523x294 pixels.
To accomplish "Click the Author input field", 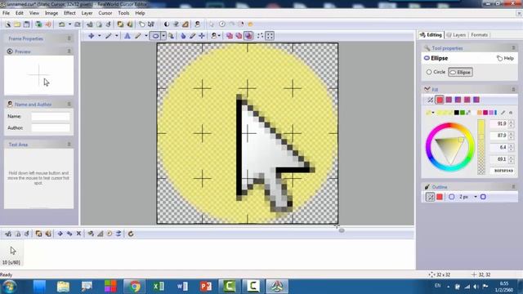I will (x=51, y=127).
